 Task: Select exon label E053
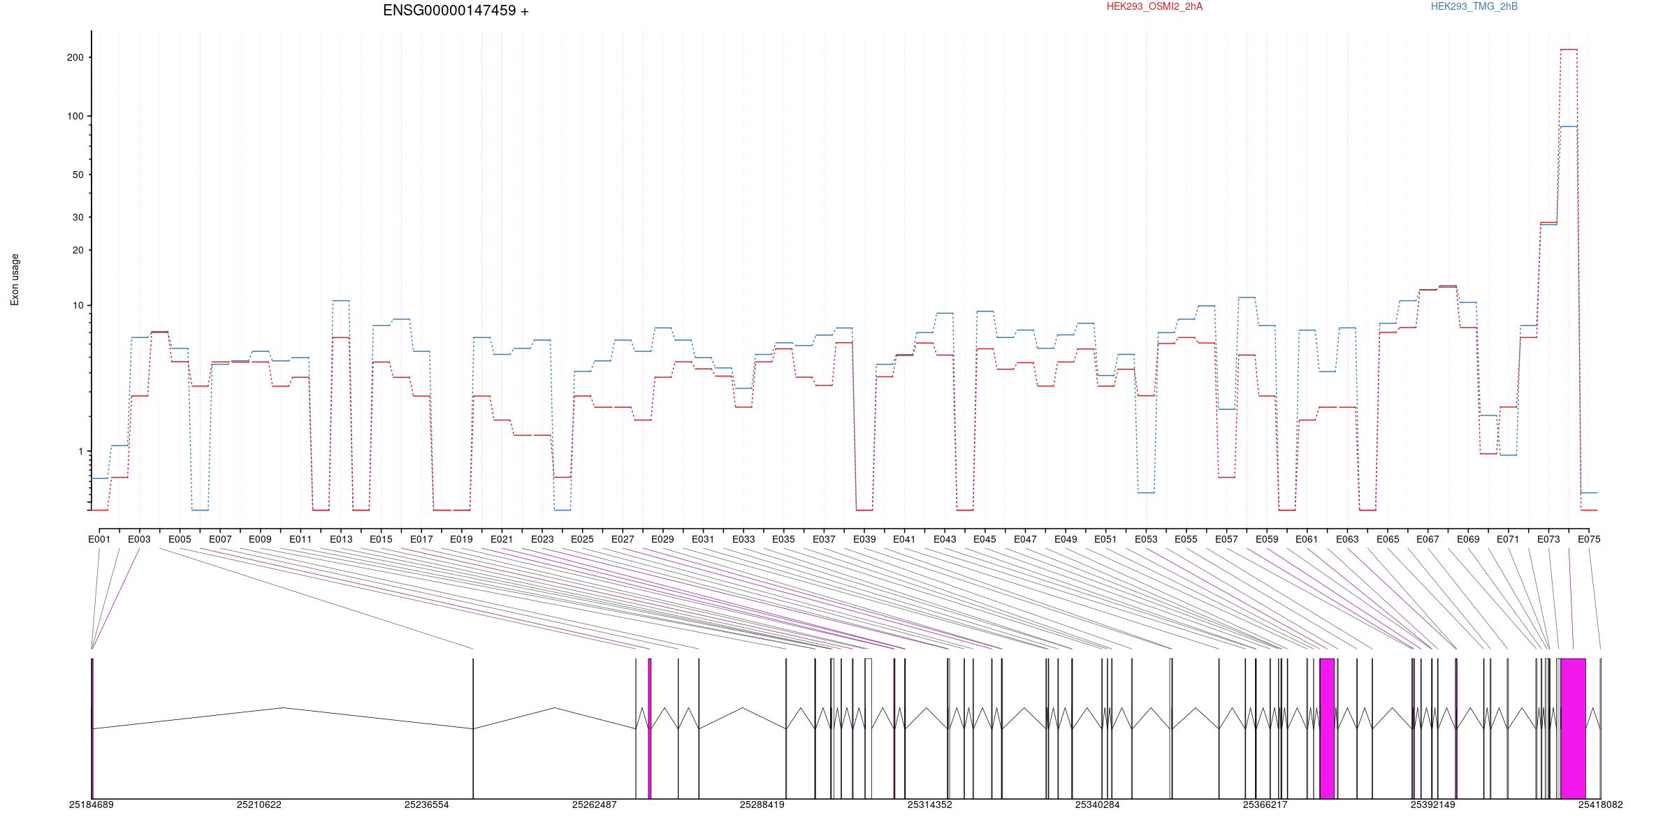coord(1146,539)
